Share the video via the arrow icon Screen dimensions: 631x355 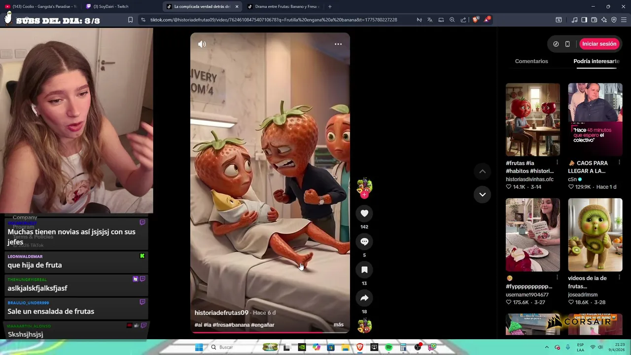(364, 298)
